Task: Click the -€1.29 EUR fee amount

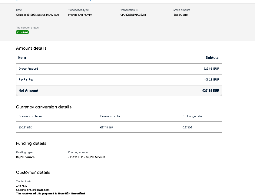Action: coord(211,80)
